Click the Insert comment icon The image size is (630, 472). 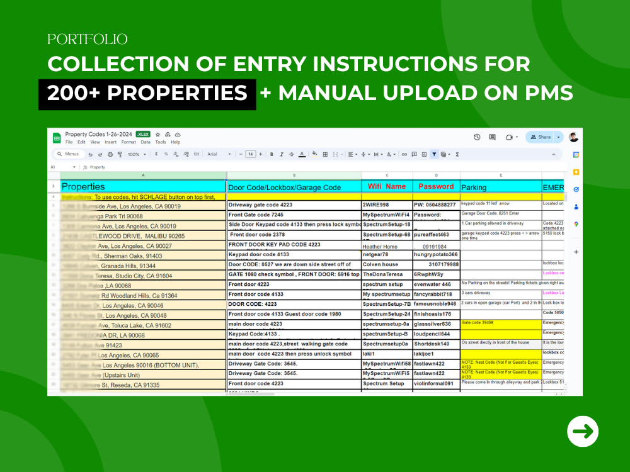(x=415, y=154)
